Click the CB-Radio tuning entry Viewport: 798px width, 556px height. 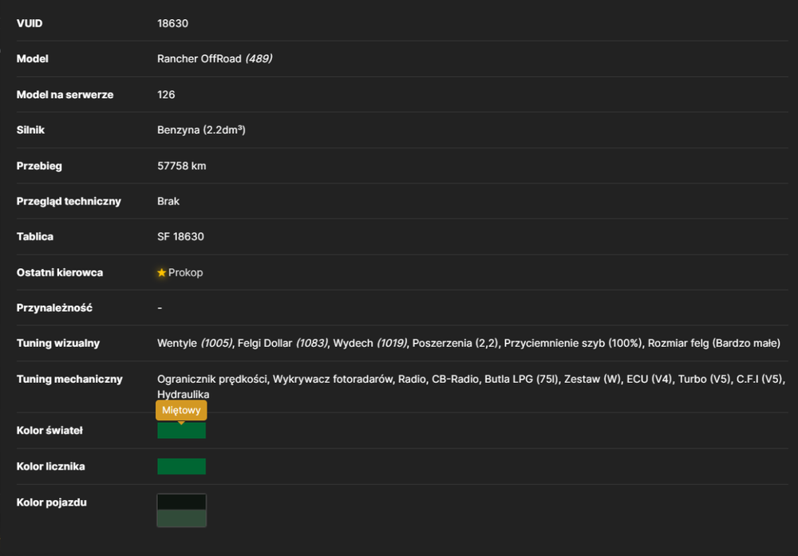[455, 379]
